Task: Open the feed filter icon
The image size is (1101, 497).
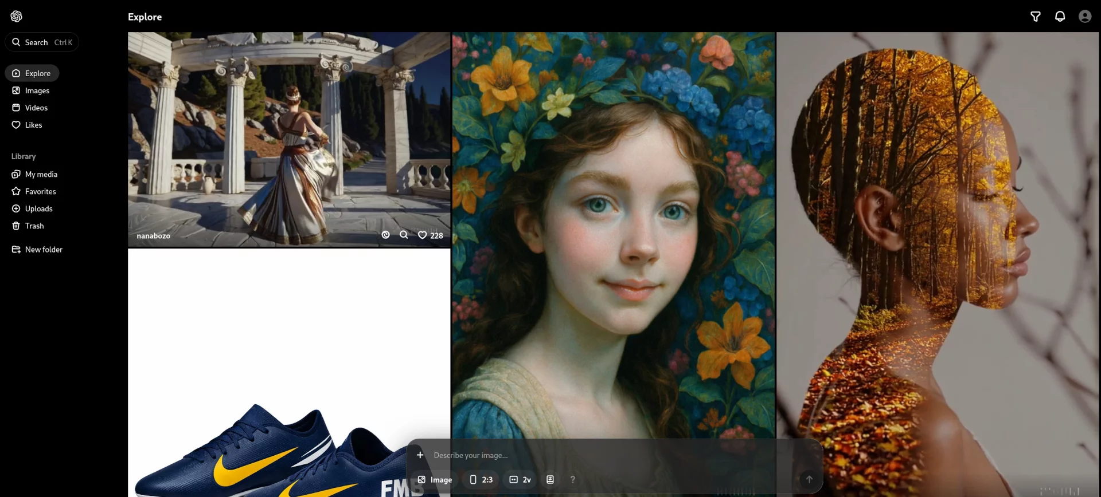Action: coord(1035,17)
